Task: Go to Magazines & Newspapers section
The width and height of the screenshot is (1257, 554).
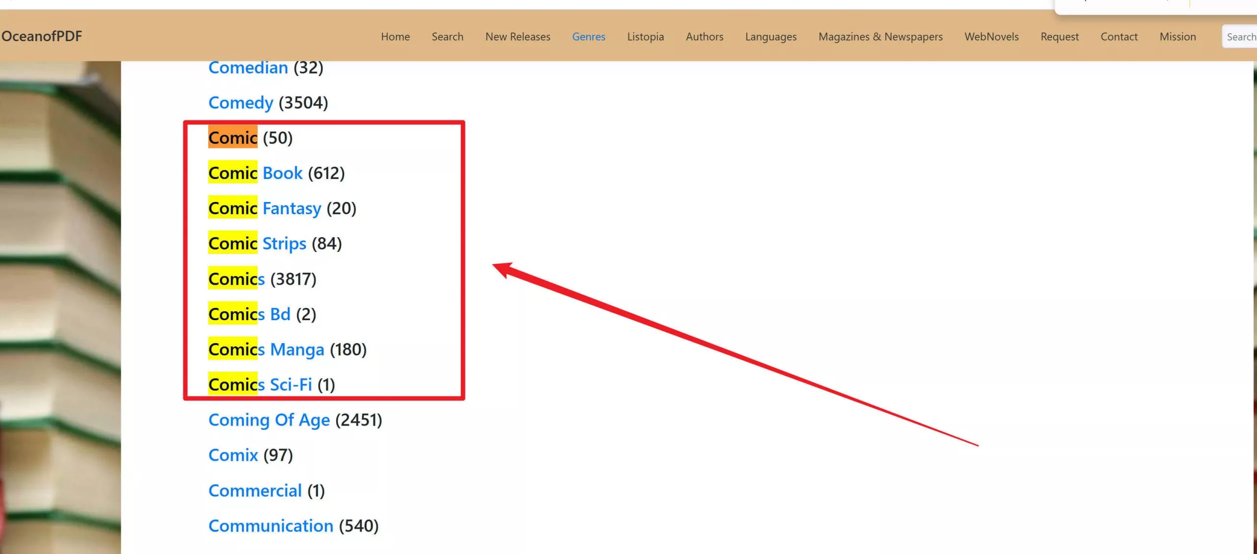Action: [x=880, y=37]
